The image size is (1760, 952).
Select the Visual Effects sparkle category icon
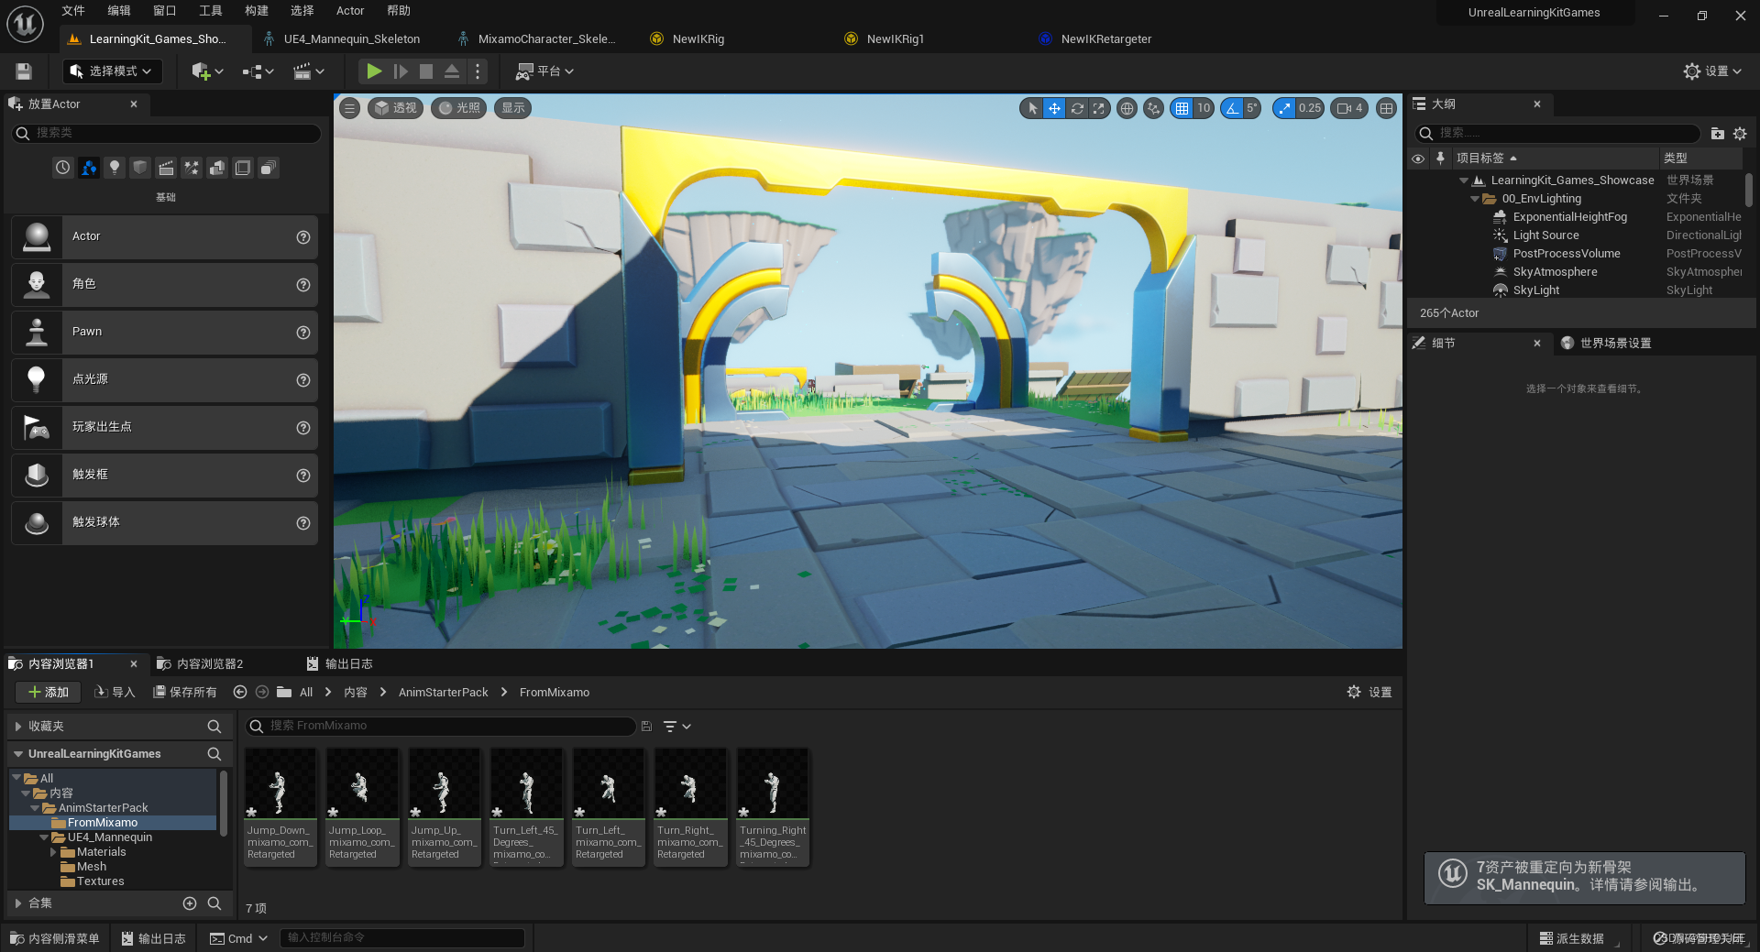pyautogui.click(x=191, y=168)
